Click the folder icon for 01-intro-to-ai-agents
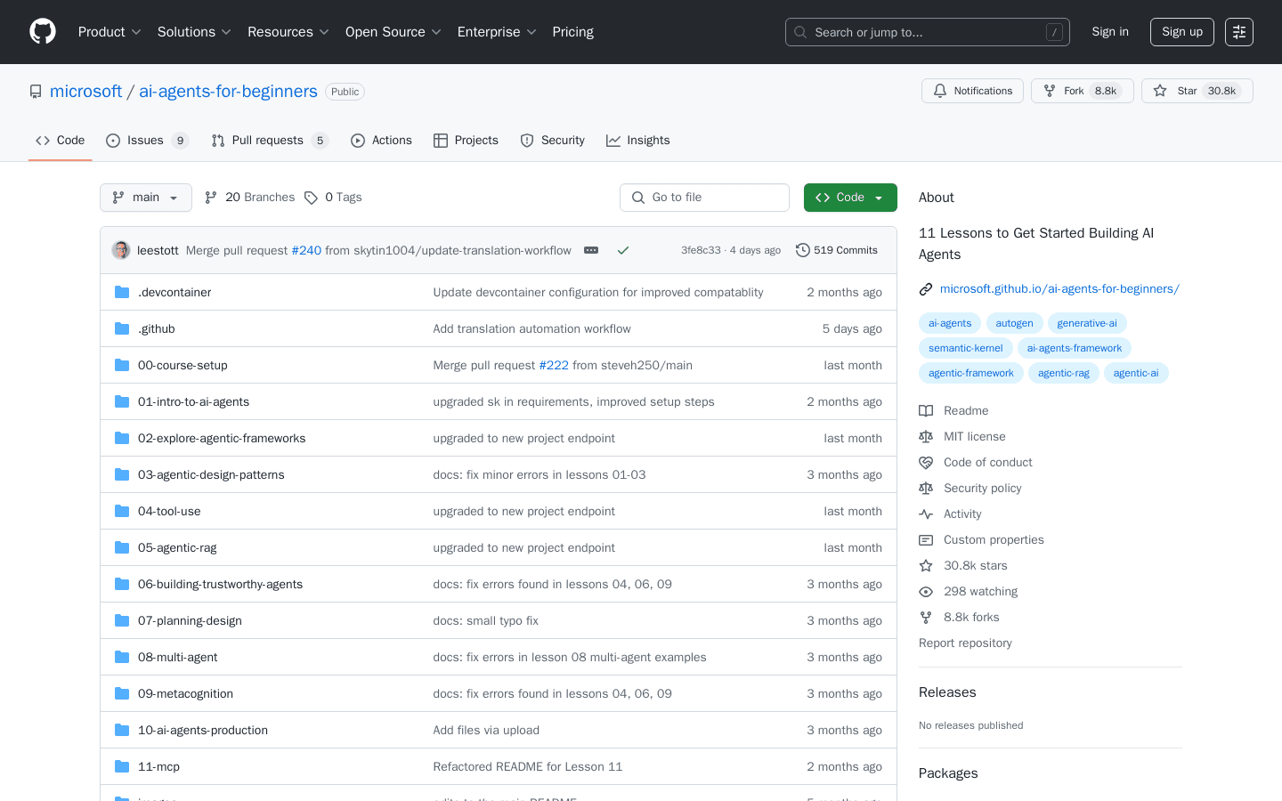Viewport: 1282px width, 801px height. [x=121, y=401]
